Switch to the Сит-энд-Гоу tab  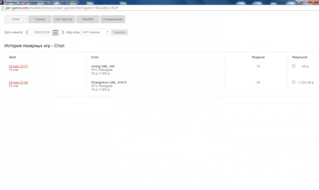click(64, 19)
